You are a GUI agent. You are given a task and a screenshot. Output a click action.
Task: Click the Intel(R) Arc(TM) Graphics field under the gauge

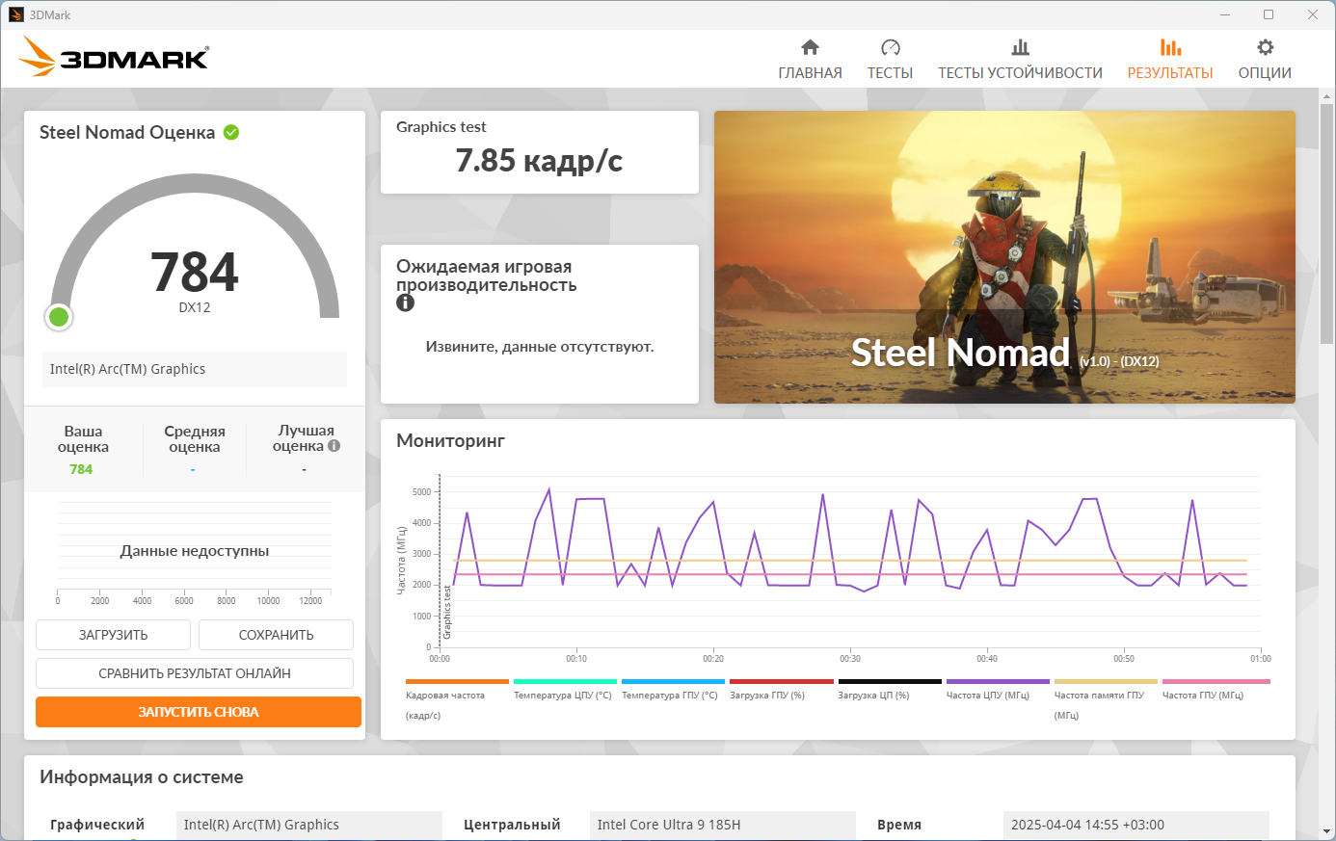pos(195,369)
